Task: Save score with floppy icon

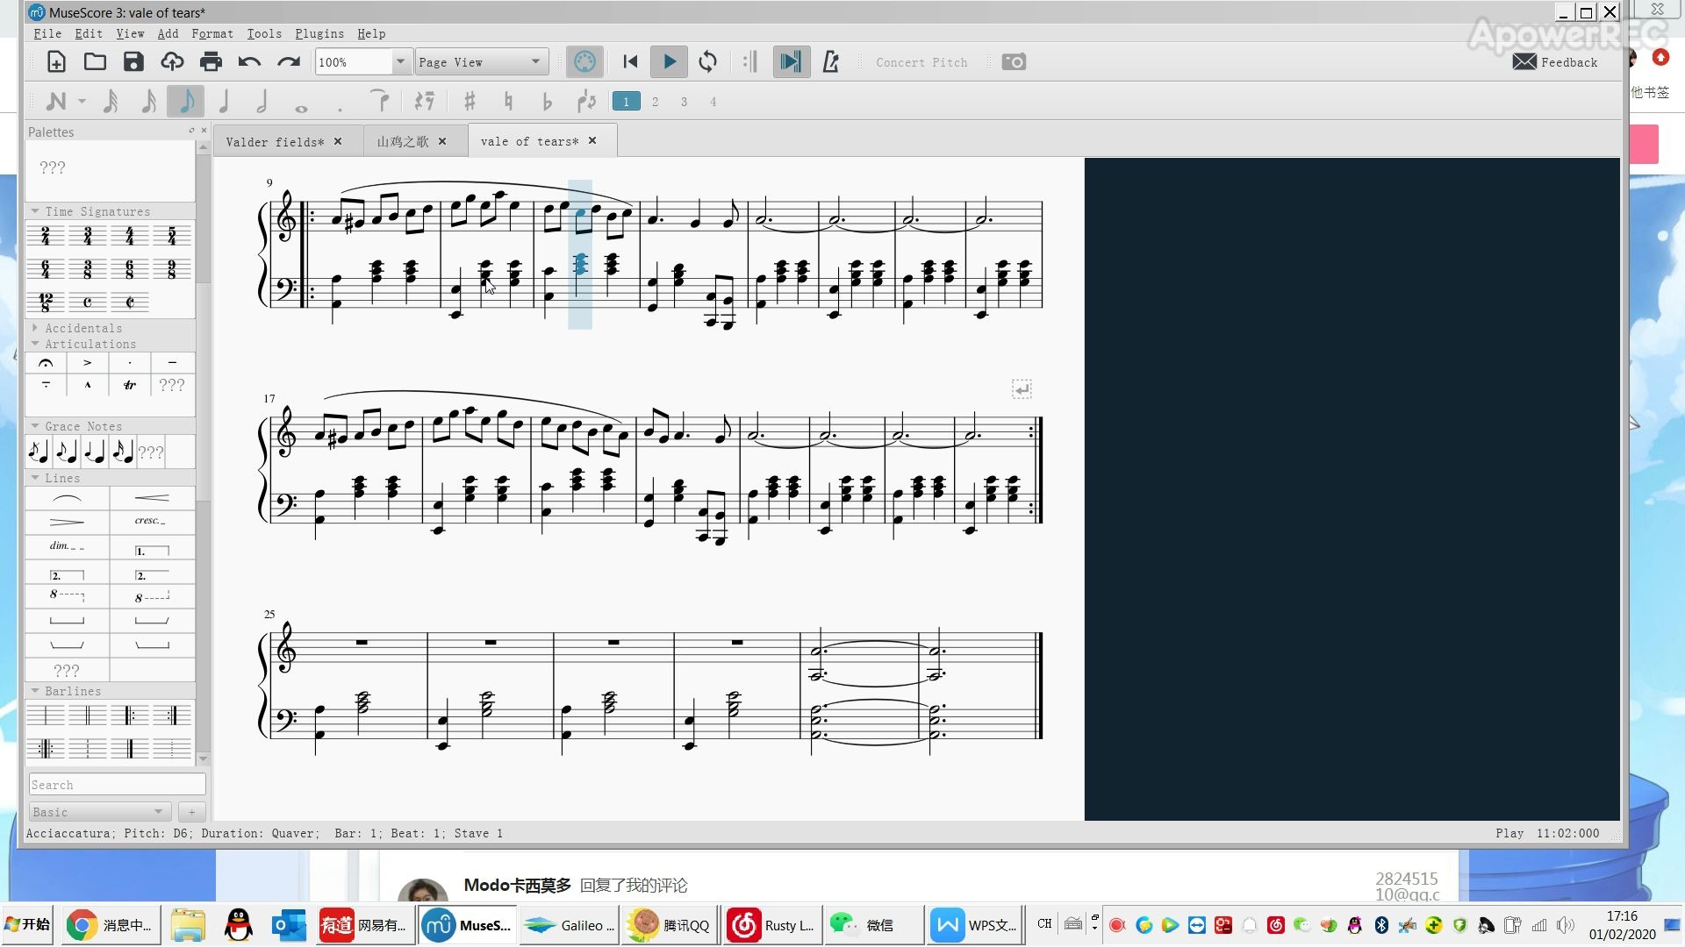Action: click(x=133, y=62)
